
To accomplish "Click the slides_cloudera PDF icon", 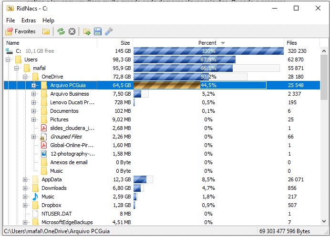I will [44, 128].
